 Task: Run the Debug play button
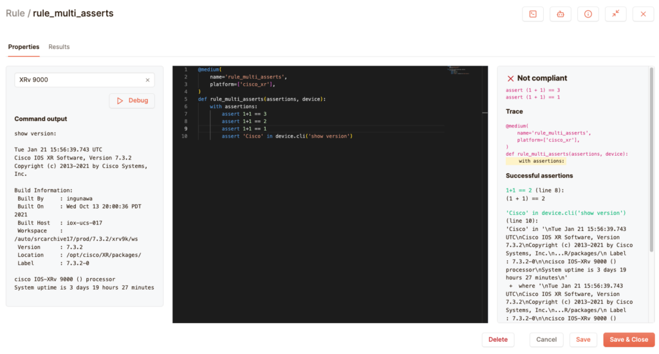point(132,100)
